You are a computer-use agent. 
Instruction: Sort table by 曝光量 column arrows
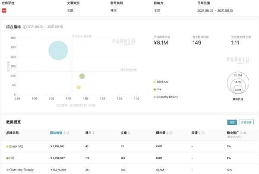point(167,133)
